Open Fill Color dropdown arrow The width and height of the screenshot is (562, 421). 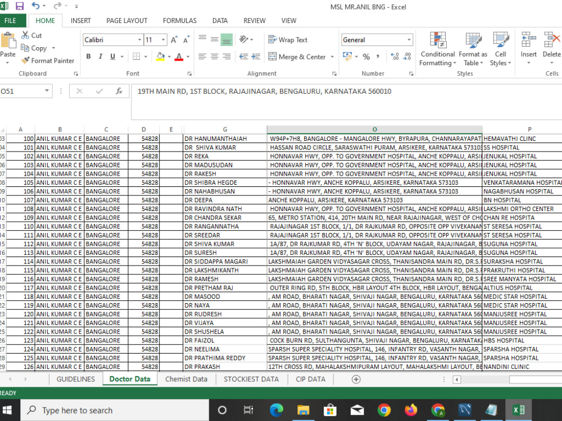point(169,57)
